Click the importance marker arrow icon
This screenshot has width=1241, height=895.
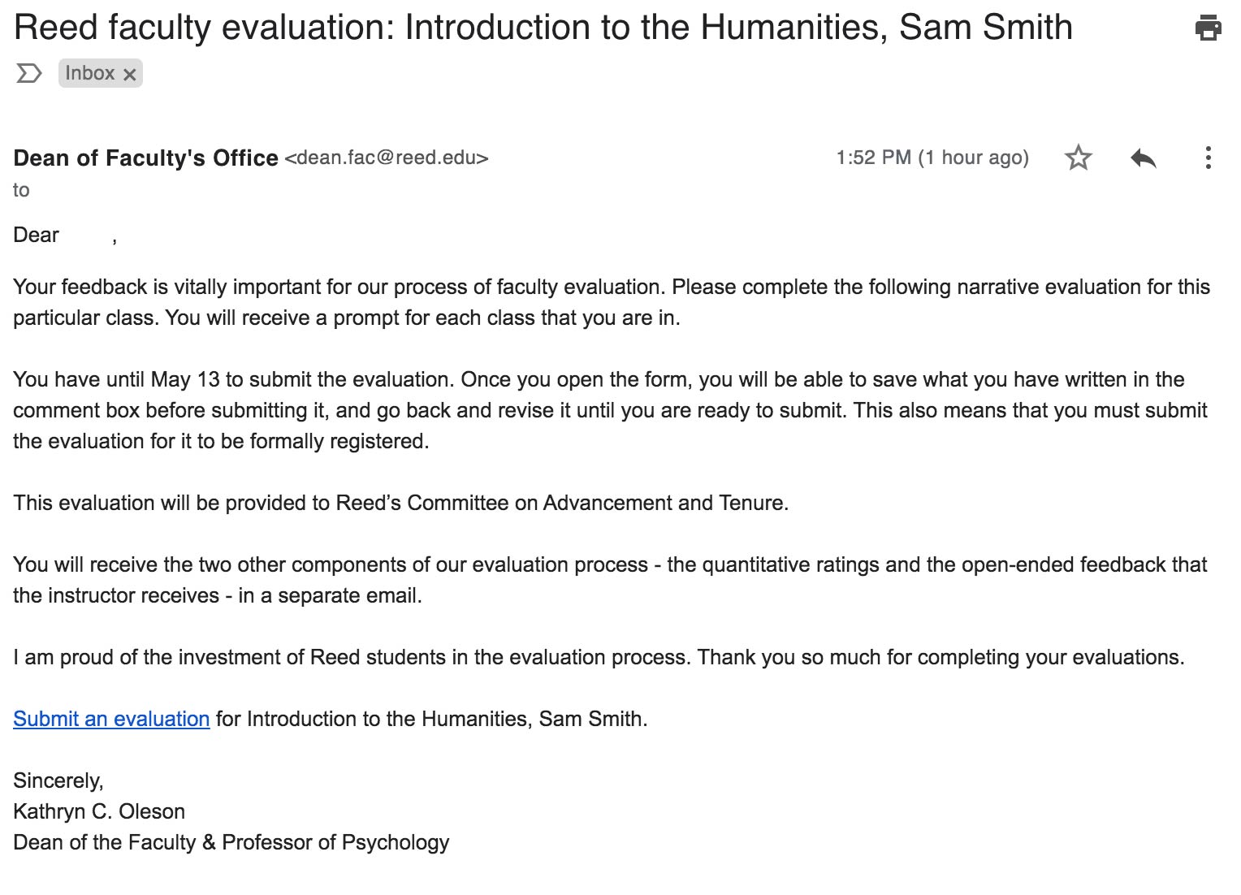click(x=28, y=74)
